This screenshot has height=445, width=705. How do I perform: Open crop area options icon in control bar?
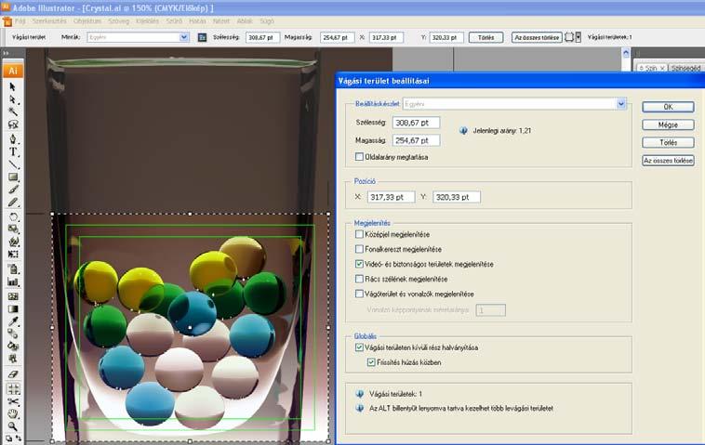[203, 38]
